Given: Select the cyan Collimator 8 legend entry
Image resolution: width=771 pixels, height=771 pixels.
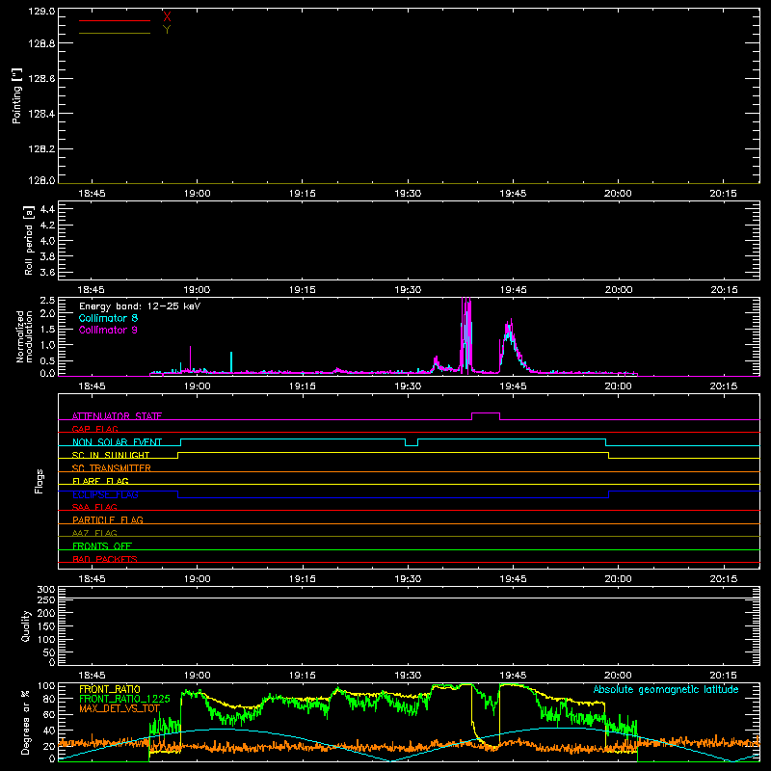Looking at the screenshot, I should 108,318.
